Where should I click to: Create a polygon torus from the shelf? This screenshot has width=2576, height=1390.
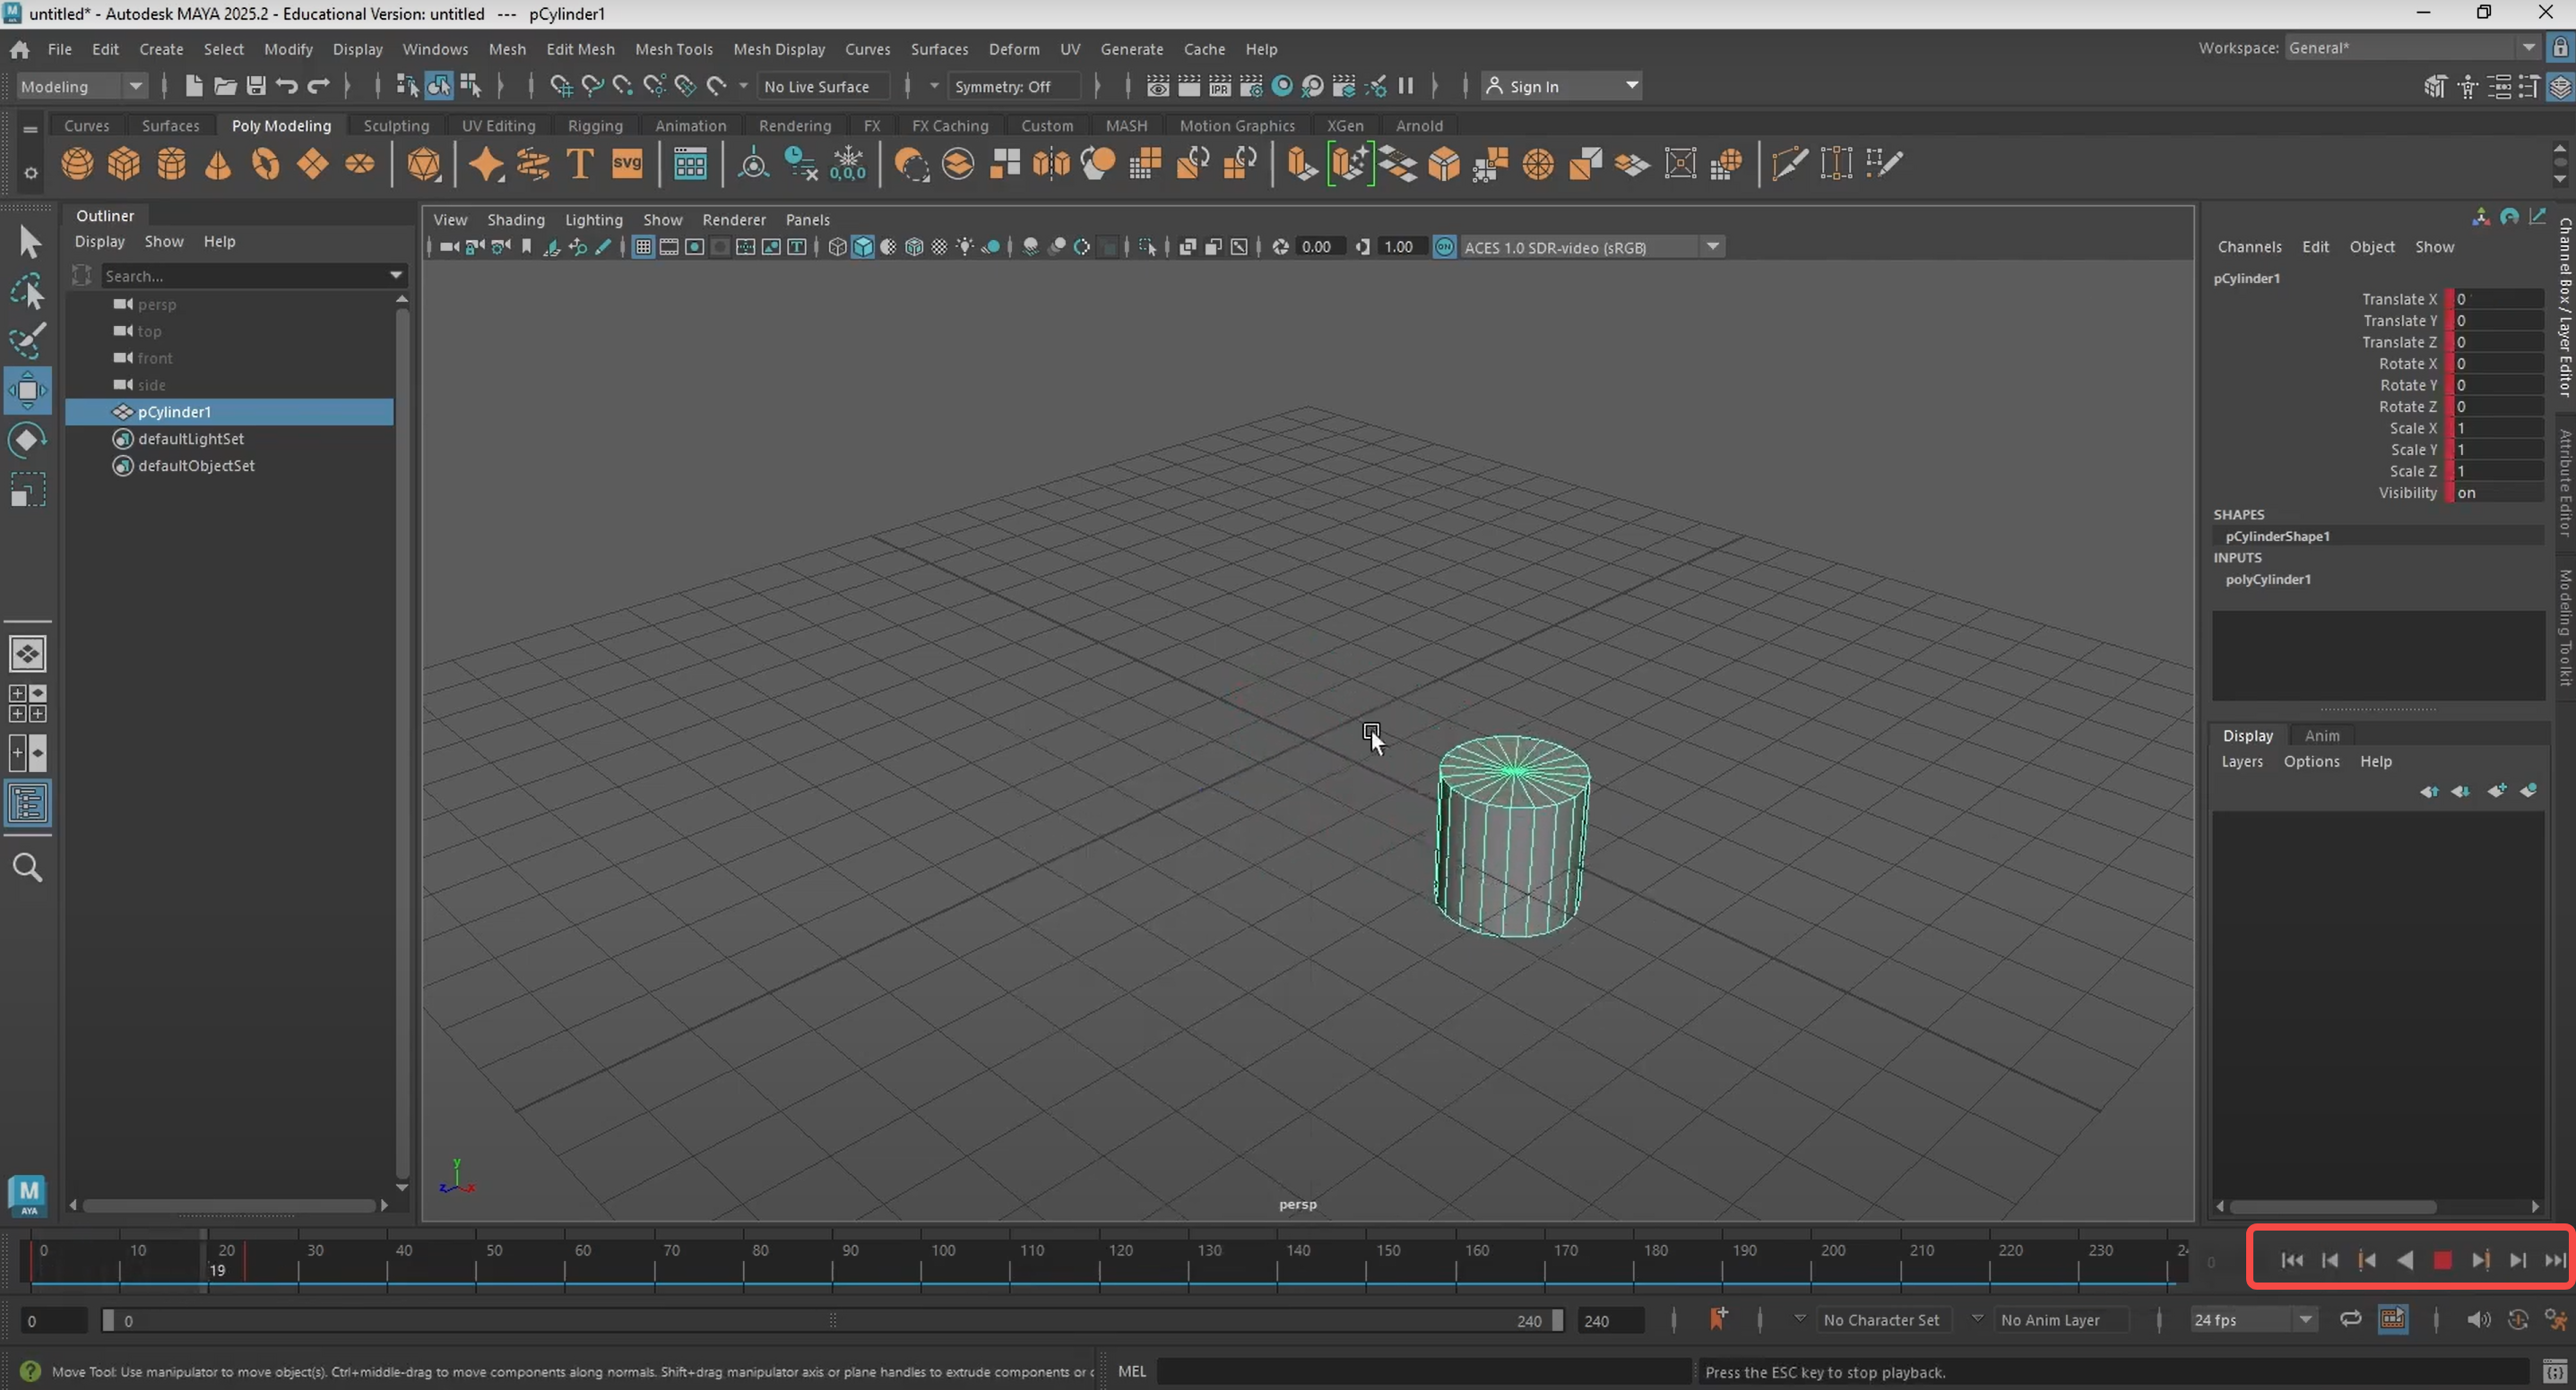coord(265,164)
